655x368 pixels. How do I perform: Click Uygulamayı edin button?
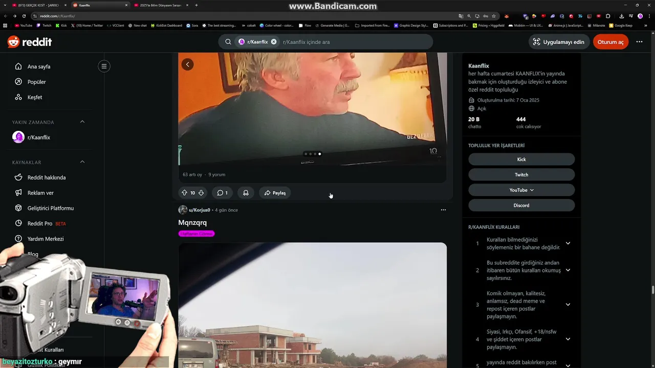point(559,42)
